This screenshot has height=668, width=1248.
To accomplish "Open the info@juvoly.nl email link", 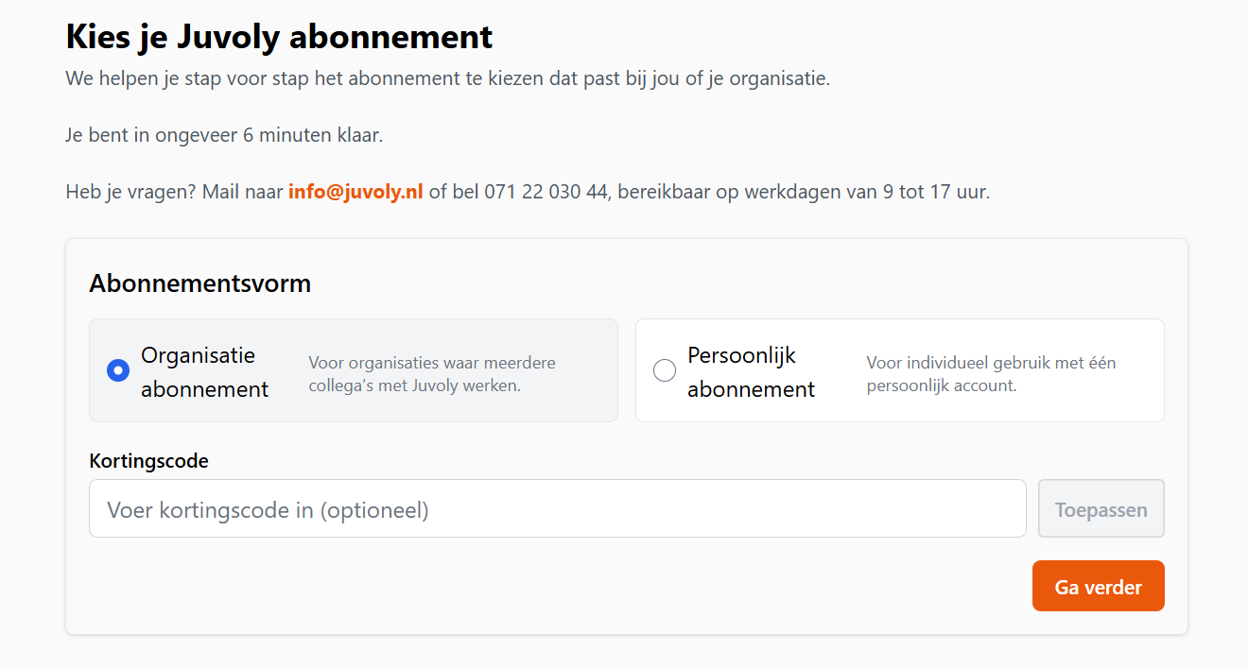I will coord(355,192).
